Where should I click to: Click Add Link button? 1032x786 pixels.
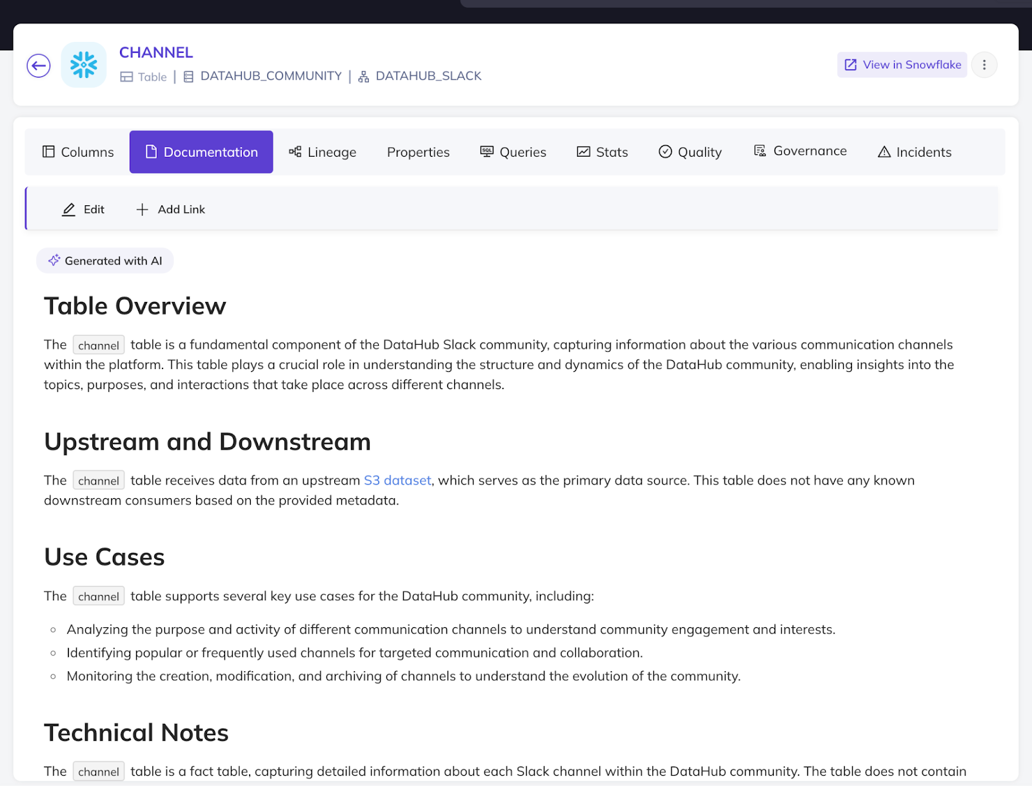[x=171, y=209]
